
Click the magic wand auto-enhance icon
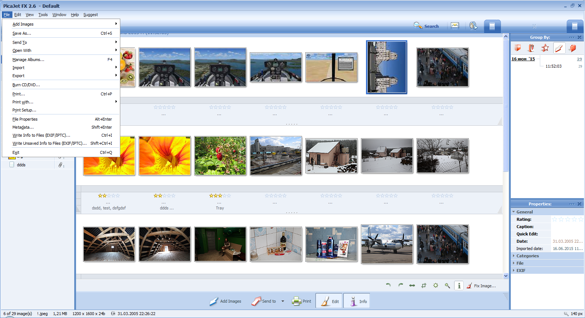click(447, 285)
